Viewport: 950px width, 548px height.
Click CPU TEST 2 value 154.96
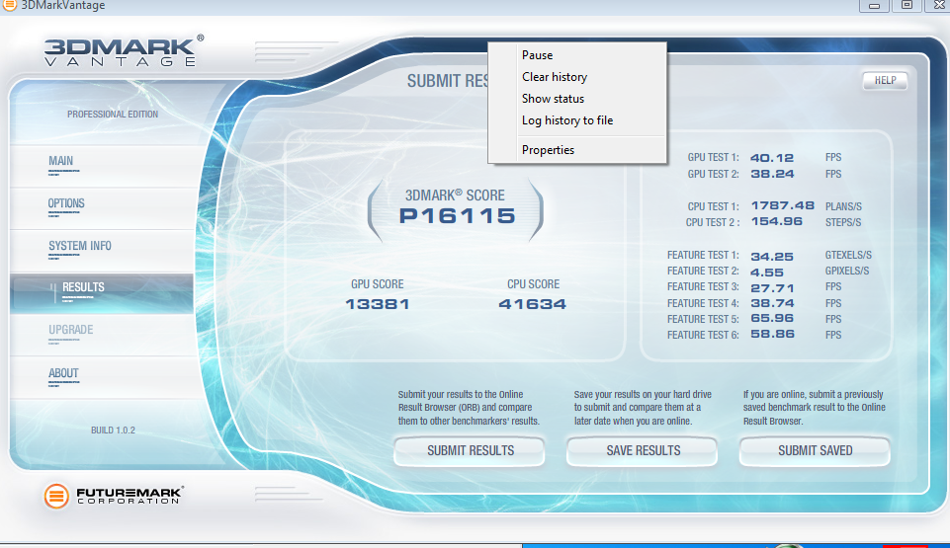coord(776,222)
